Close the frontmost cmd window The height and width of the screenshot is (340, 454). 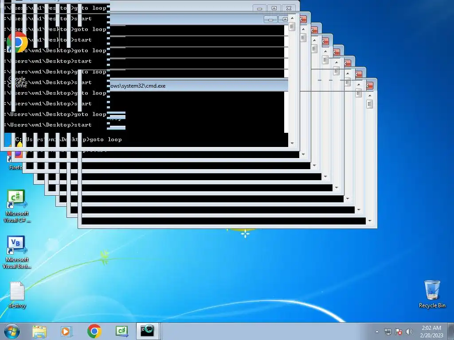point(289,8)
